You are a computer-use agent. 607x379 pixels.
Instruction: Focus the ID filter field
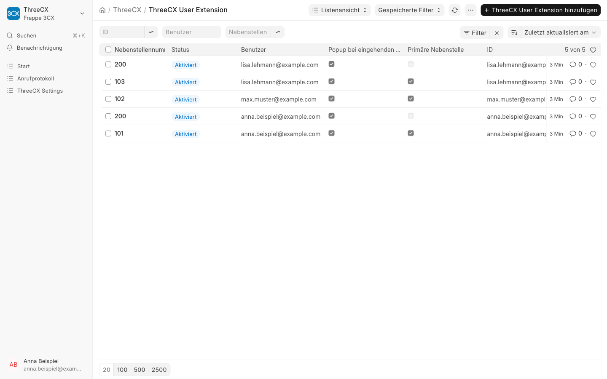[122, 32]
